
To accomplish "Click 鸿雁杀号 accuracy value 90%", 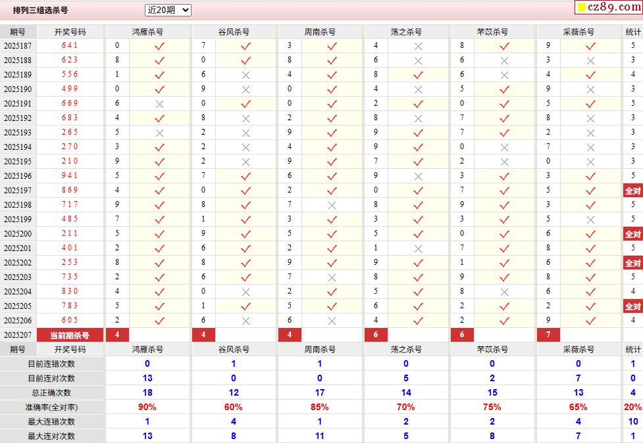I will coord(147,407).
